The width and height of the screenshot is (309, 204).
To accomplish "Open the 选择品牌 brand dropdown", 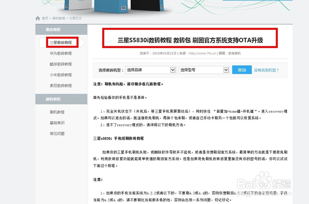I will point(150,70).
